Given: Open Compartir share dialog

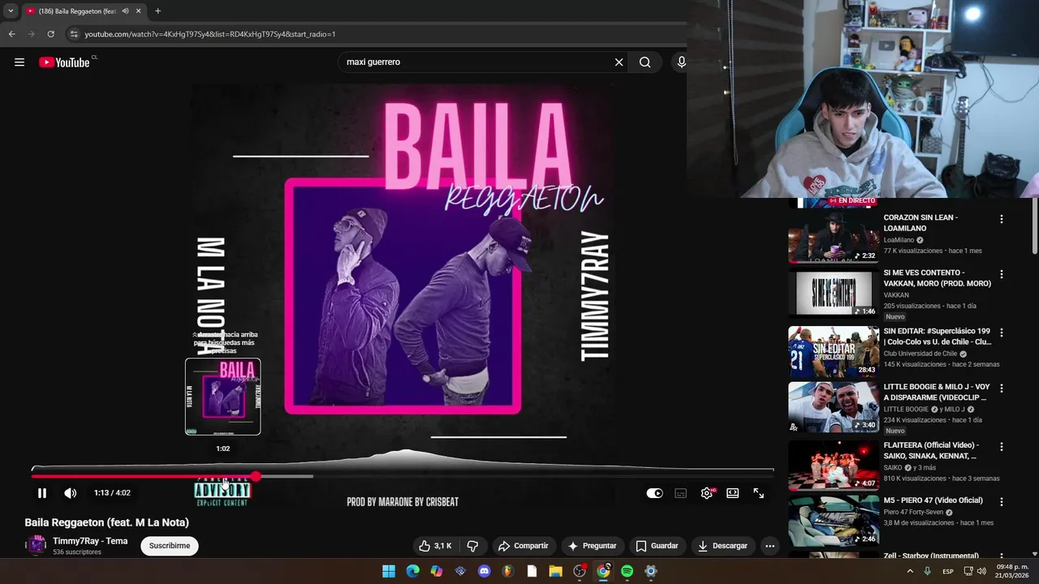Looking at the screenshot, I should point(524,546).
